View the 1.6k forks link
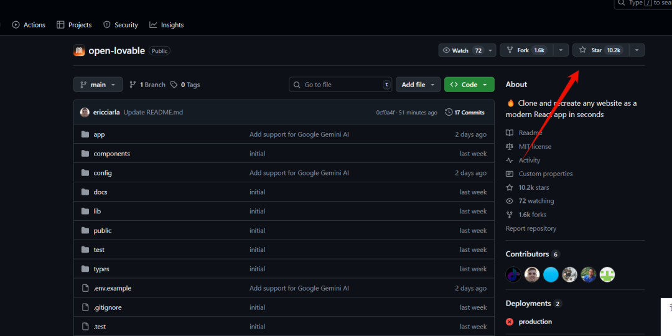The width and height of the screenshot is (672, 336). click(x=526, y=215)
